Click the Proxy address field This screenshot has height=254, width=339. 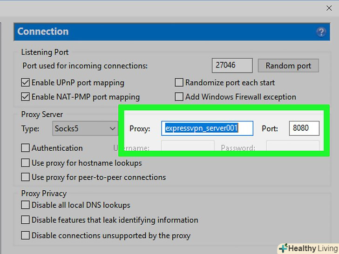pos(207,128)
